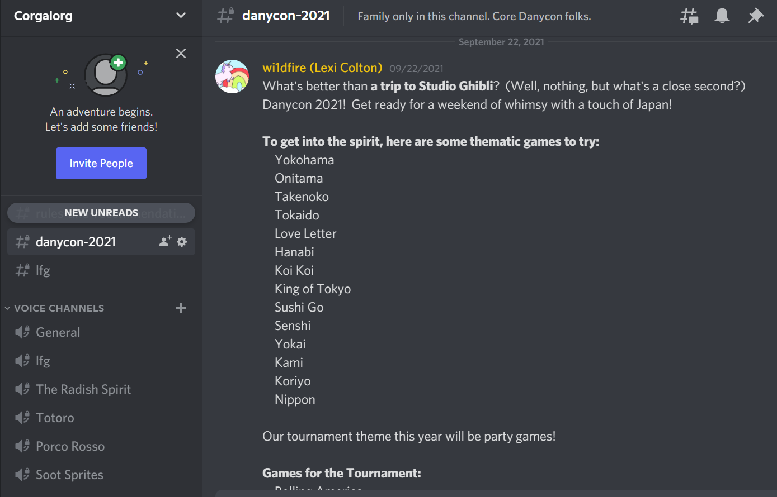The image size is (777, 497).
Task: Click create invite icon beside danycon-2021
Action: point(165,242)
